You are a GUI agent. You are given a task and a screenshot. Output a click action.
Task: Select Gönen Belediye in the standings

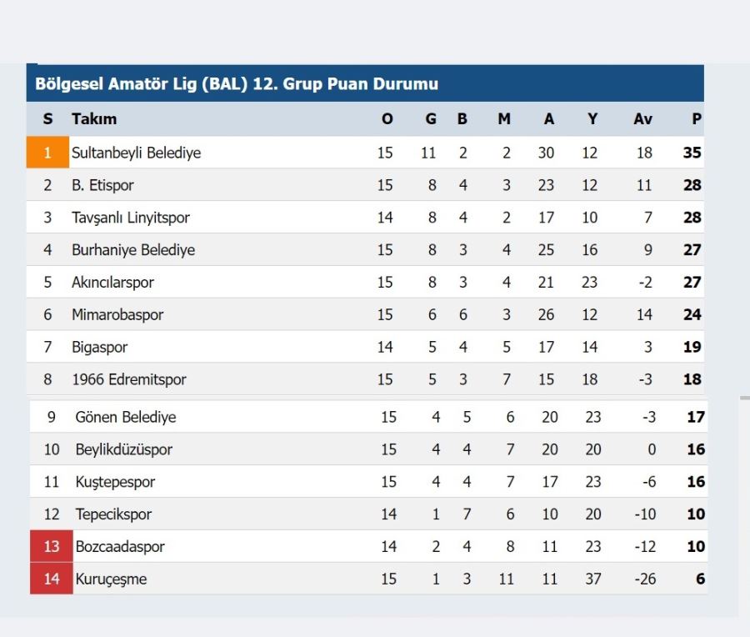pos(126,417)
